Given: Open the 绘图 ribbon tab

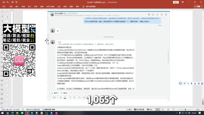Looking at the screenshot, I should click(x=23, y=6).
